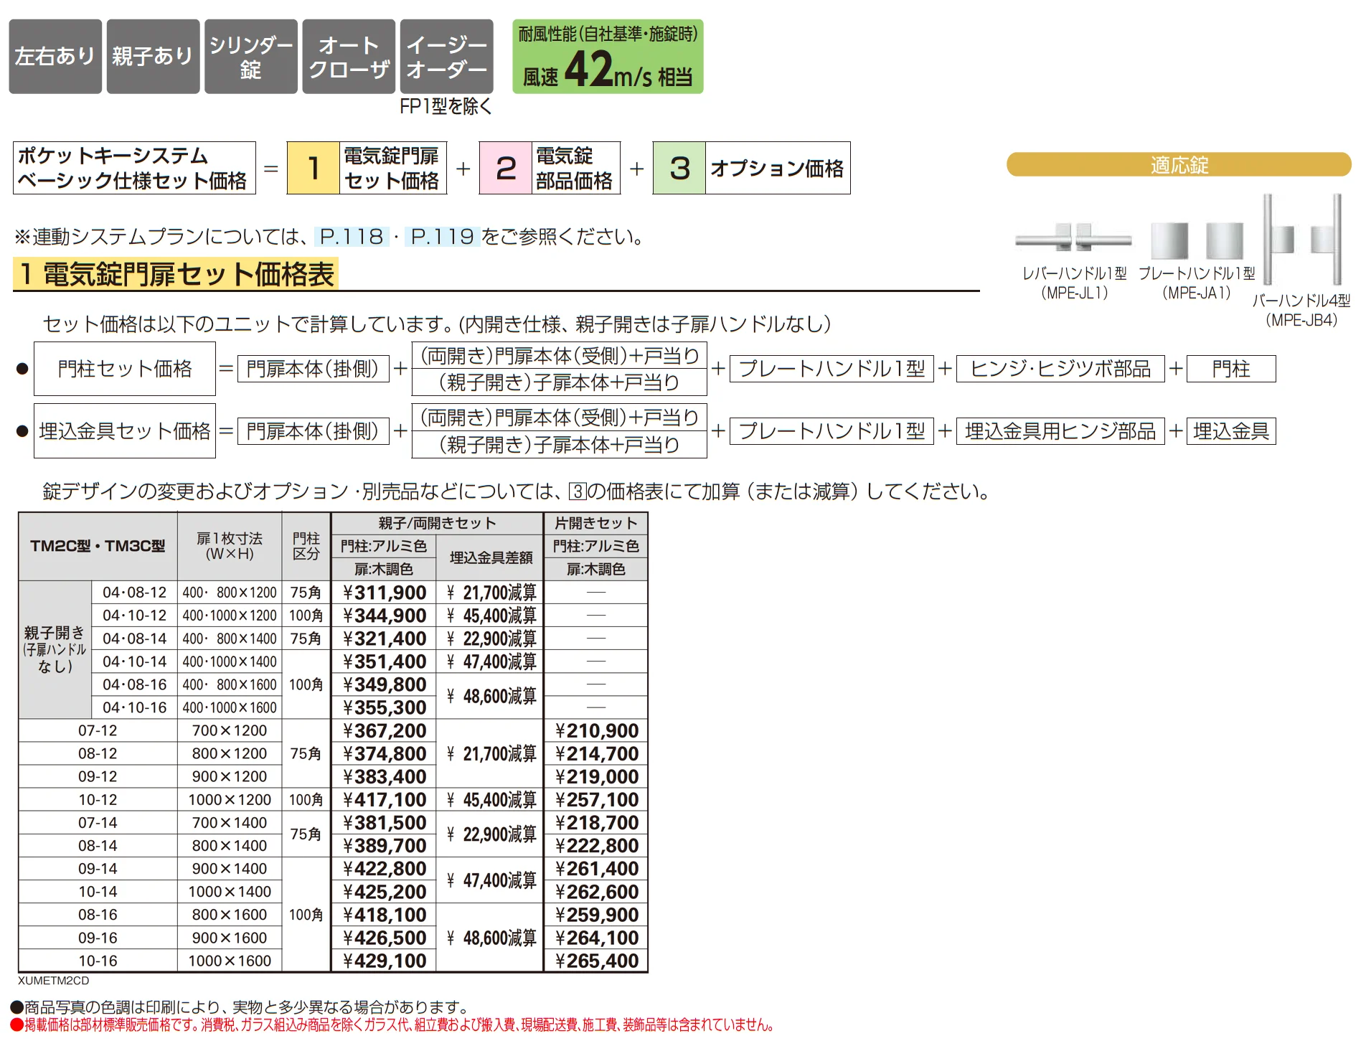Click the ¥210,900 single-door price
This screenshot has width=1366, height=1041.
click(596, 730)
